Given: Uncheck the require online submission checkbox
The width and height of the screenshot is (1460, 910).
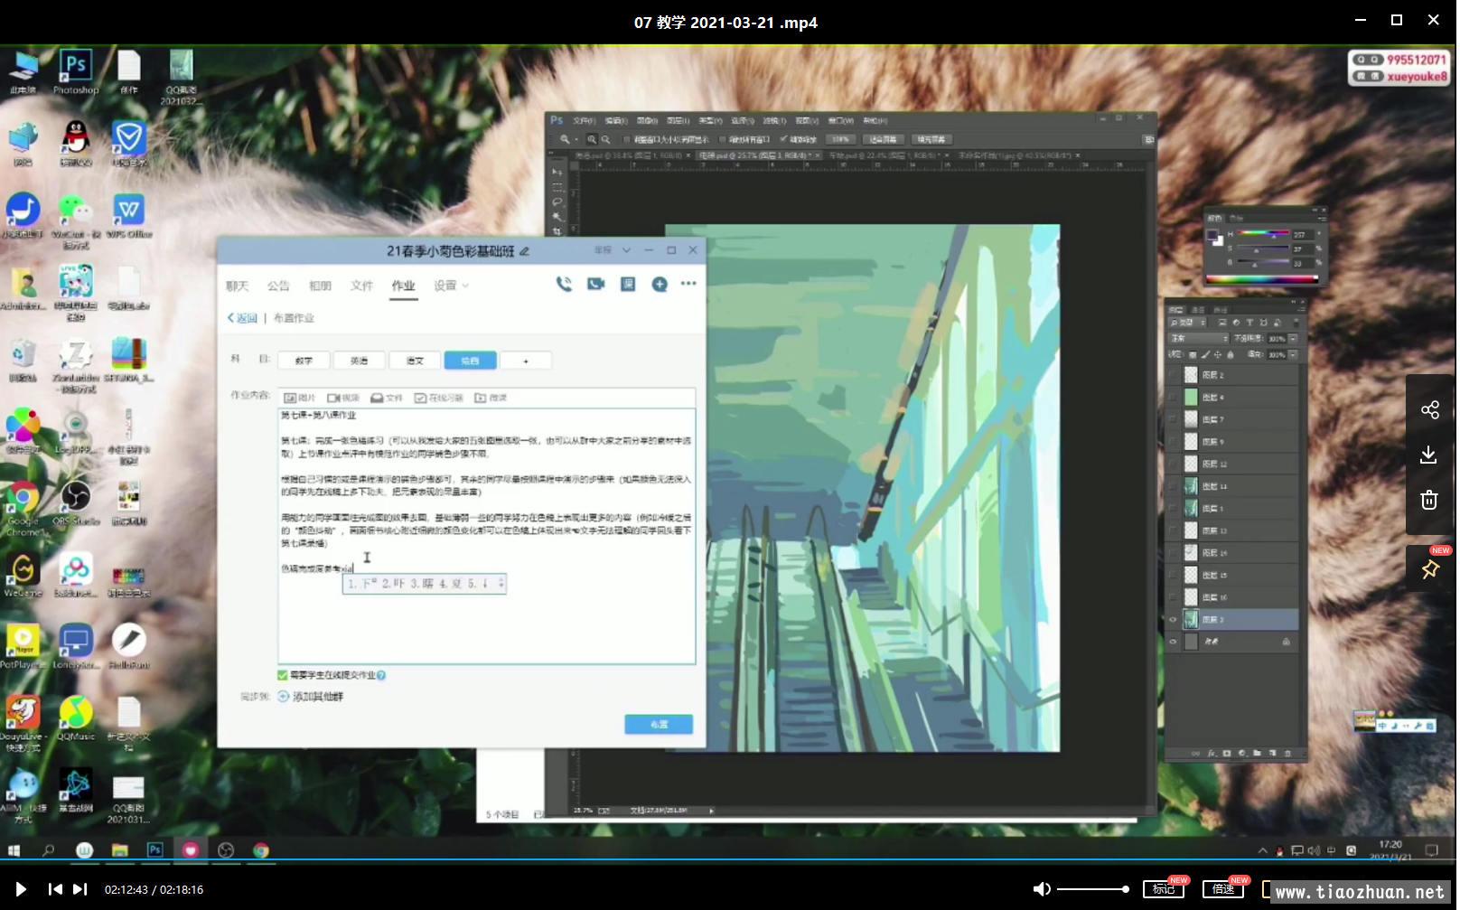Looking at the screenshot, I should pyautogui.click(x=283, y=675).
